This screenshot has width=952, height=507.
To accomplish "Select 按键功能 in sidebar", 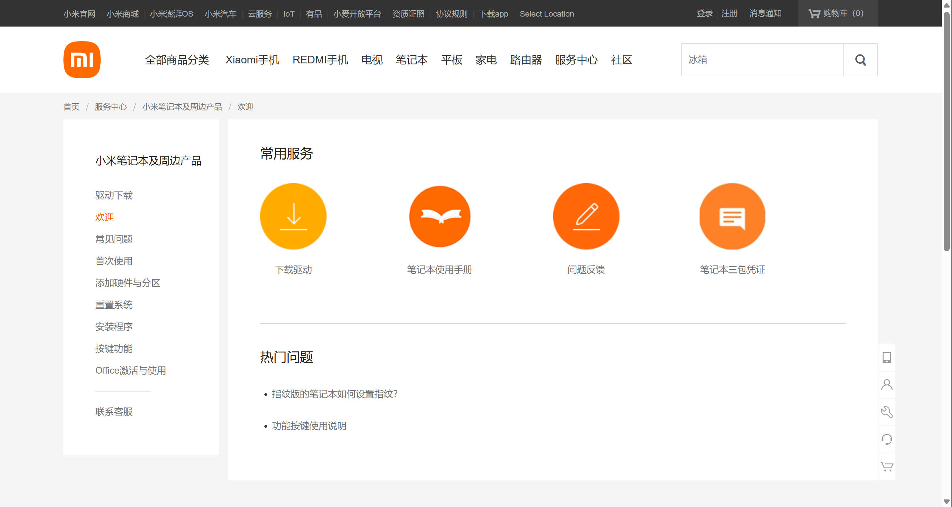I will (x=114, y=348).
